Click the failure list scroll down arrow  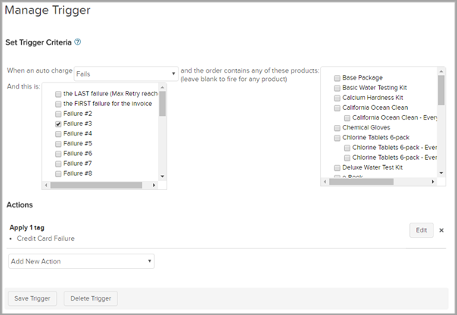click(163, 176)
